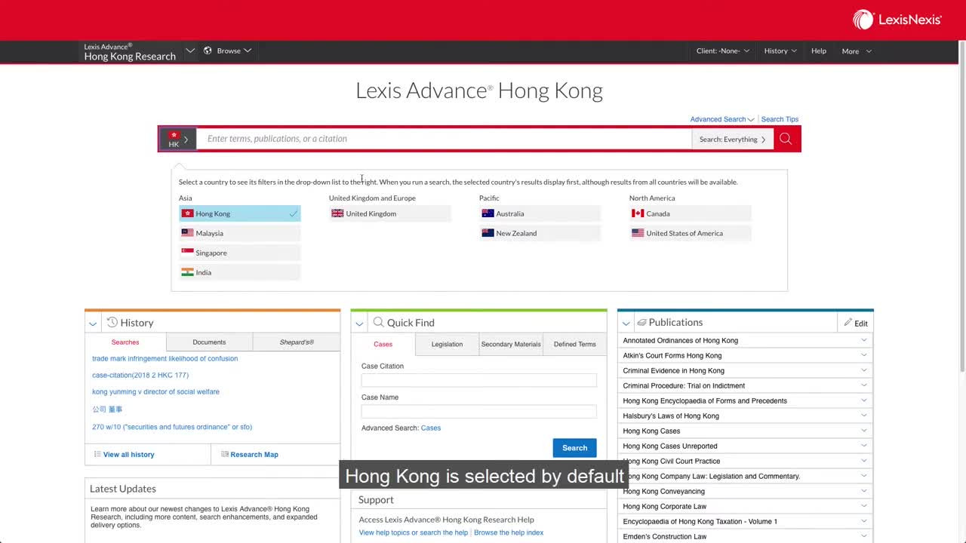Click the View all history list icon
966x543 pixels.
pos(97,454)
